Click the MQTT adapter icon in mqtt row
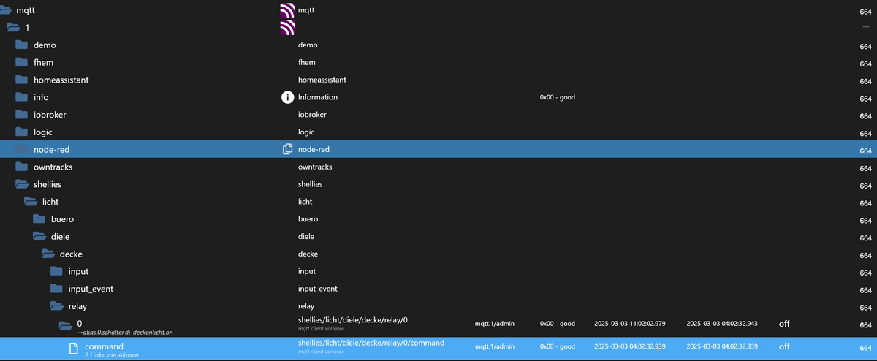 [x=287, y=10]
